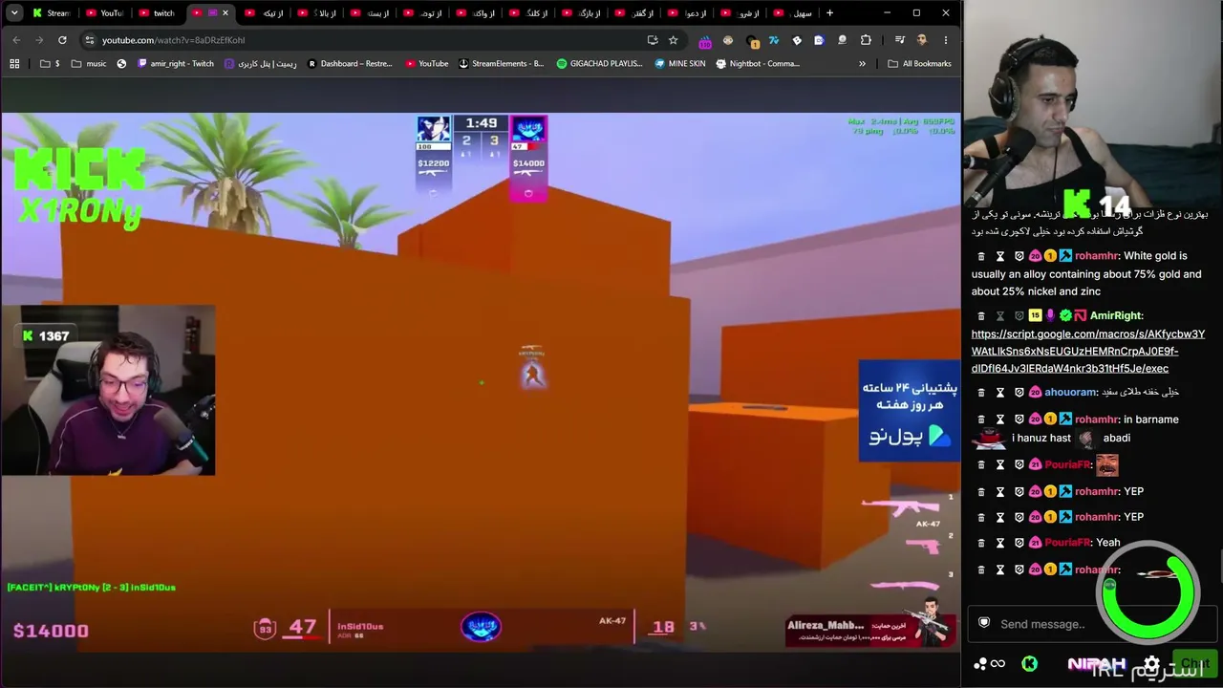Click AmirRight's username in chat
1223x688 pixels.
(1116, 315)
